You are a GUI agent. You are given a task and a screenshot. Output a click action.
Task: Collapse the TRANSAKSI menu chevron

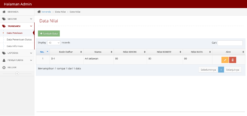tap(31, 26)
